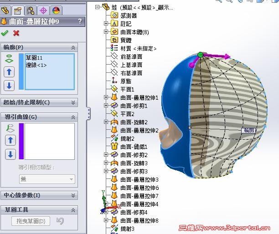
Task: Select 感測器 in the feature tree
Action: [129, 15]
